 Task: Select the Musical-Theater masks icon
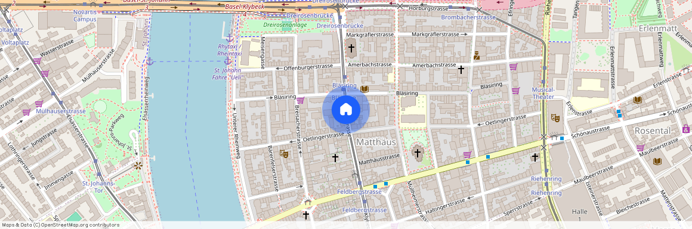click(x=555, y=118)
